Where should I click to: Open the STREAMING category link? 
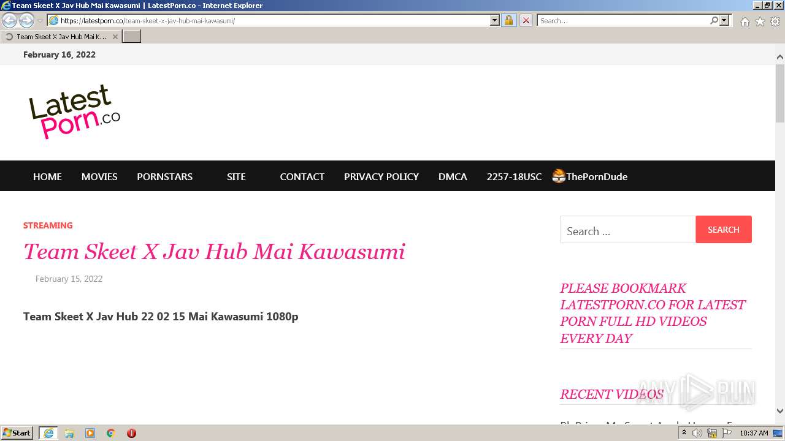(x=48, y=225)
